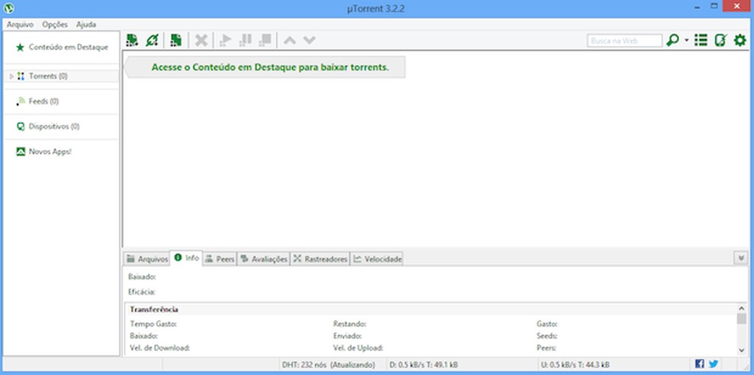754x375 pixels.
Task: Click the search magnifier icon
Action: coord(672,41)
